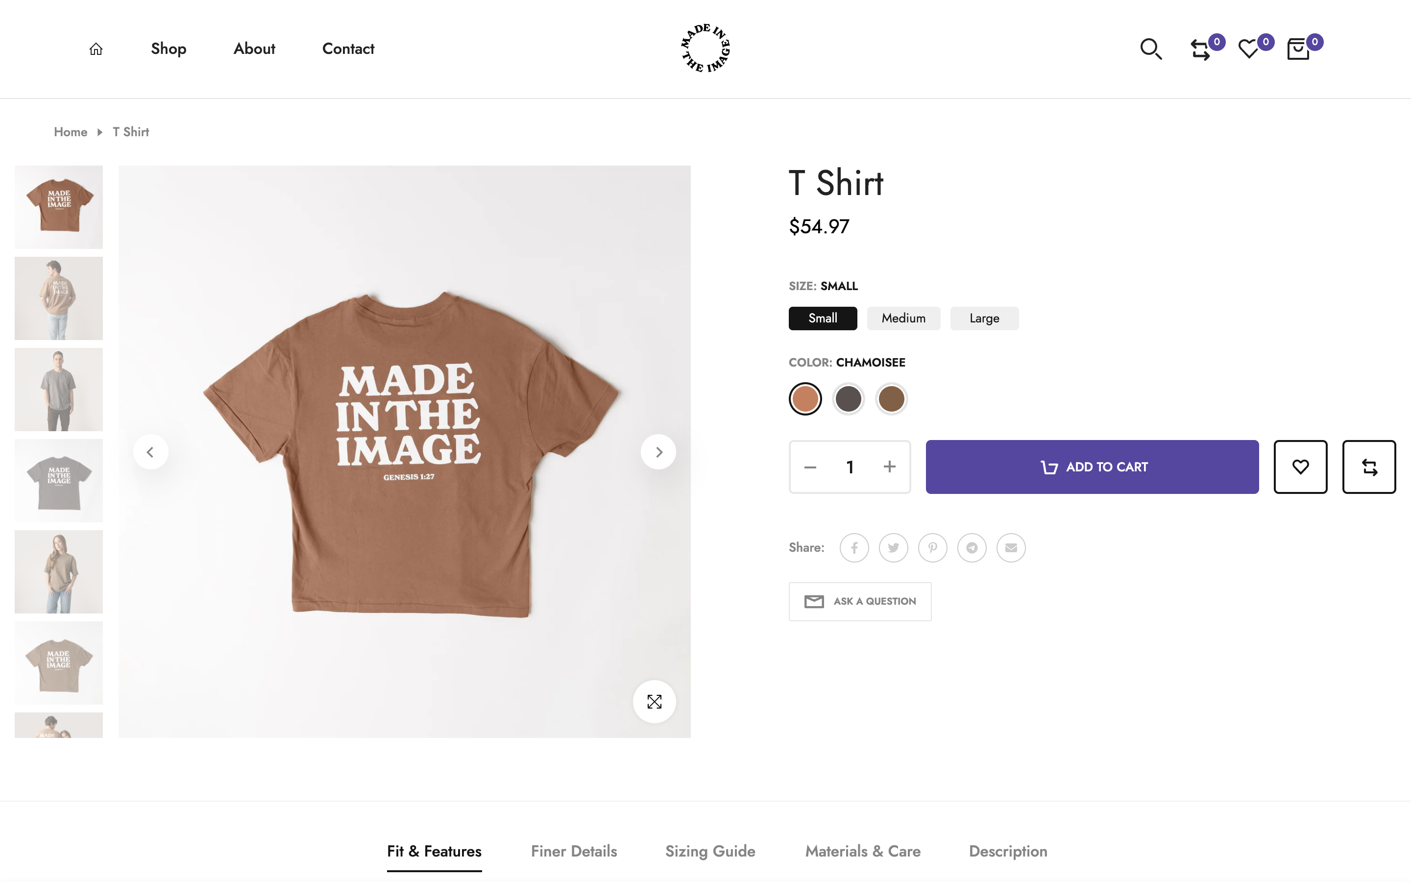Add the T Shirt to your wishlist
This screenshot has width=1411, height=882.
[1300, 466]
